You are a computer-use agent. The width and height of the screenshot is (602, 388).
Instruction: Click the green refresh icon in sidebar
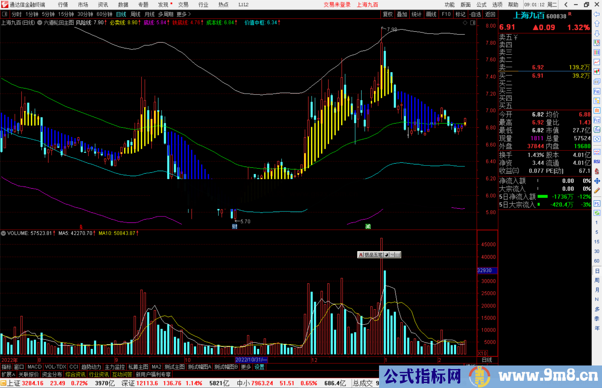coord(597,213)
